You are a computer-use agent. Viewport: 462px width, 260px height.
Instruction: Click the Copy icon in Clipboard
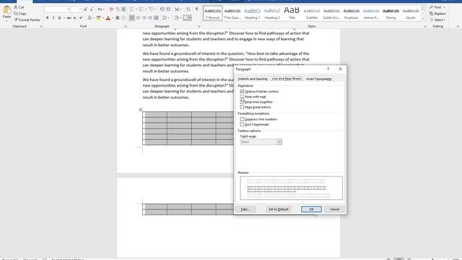tap(16, 14)
